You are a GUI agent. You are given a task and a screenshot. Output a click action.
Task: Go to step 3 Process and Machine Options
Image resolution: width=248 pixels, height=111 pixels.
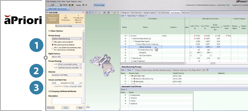click(78, 19)
